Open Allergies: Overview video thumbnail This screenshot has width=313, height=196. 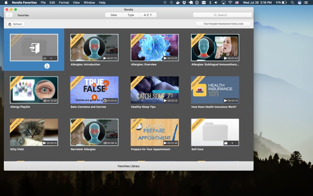(x=155, y=47)
